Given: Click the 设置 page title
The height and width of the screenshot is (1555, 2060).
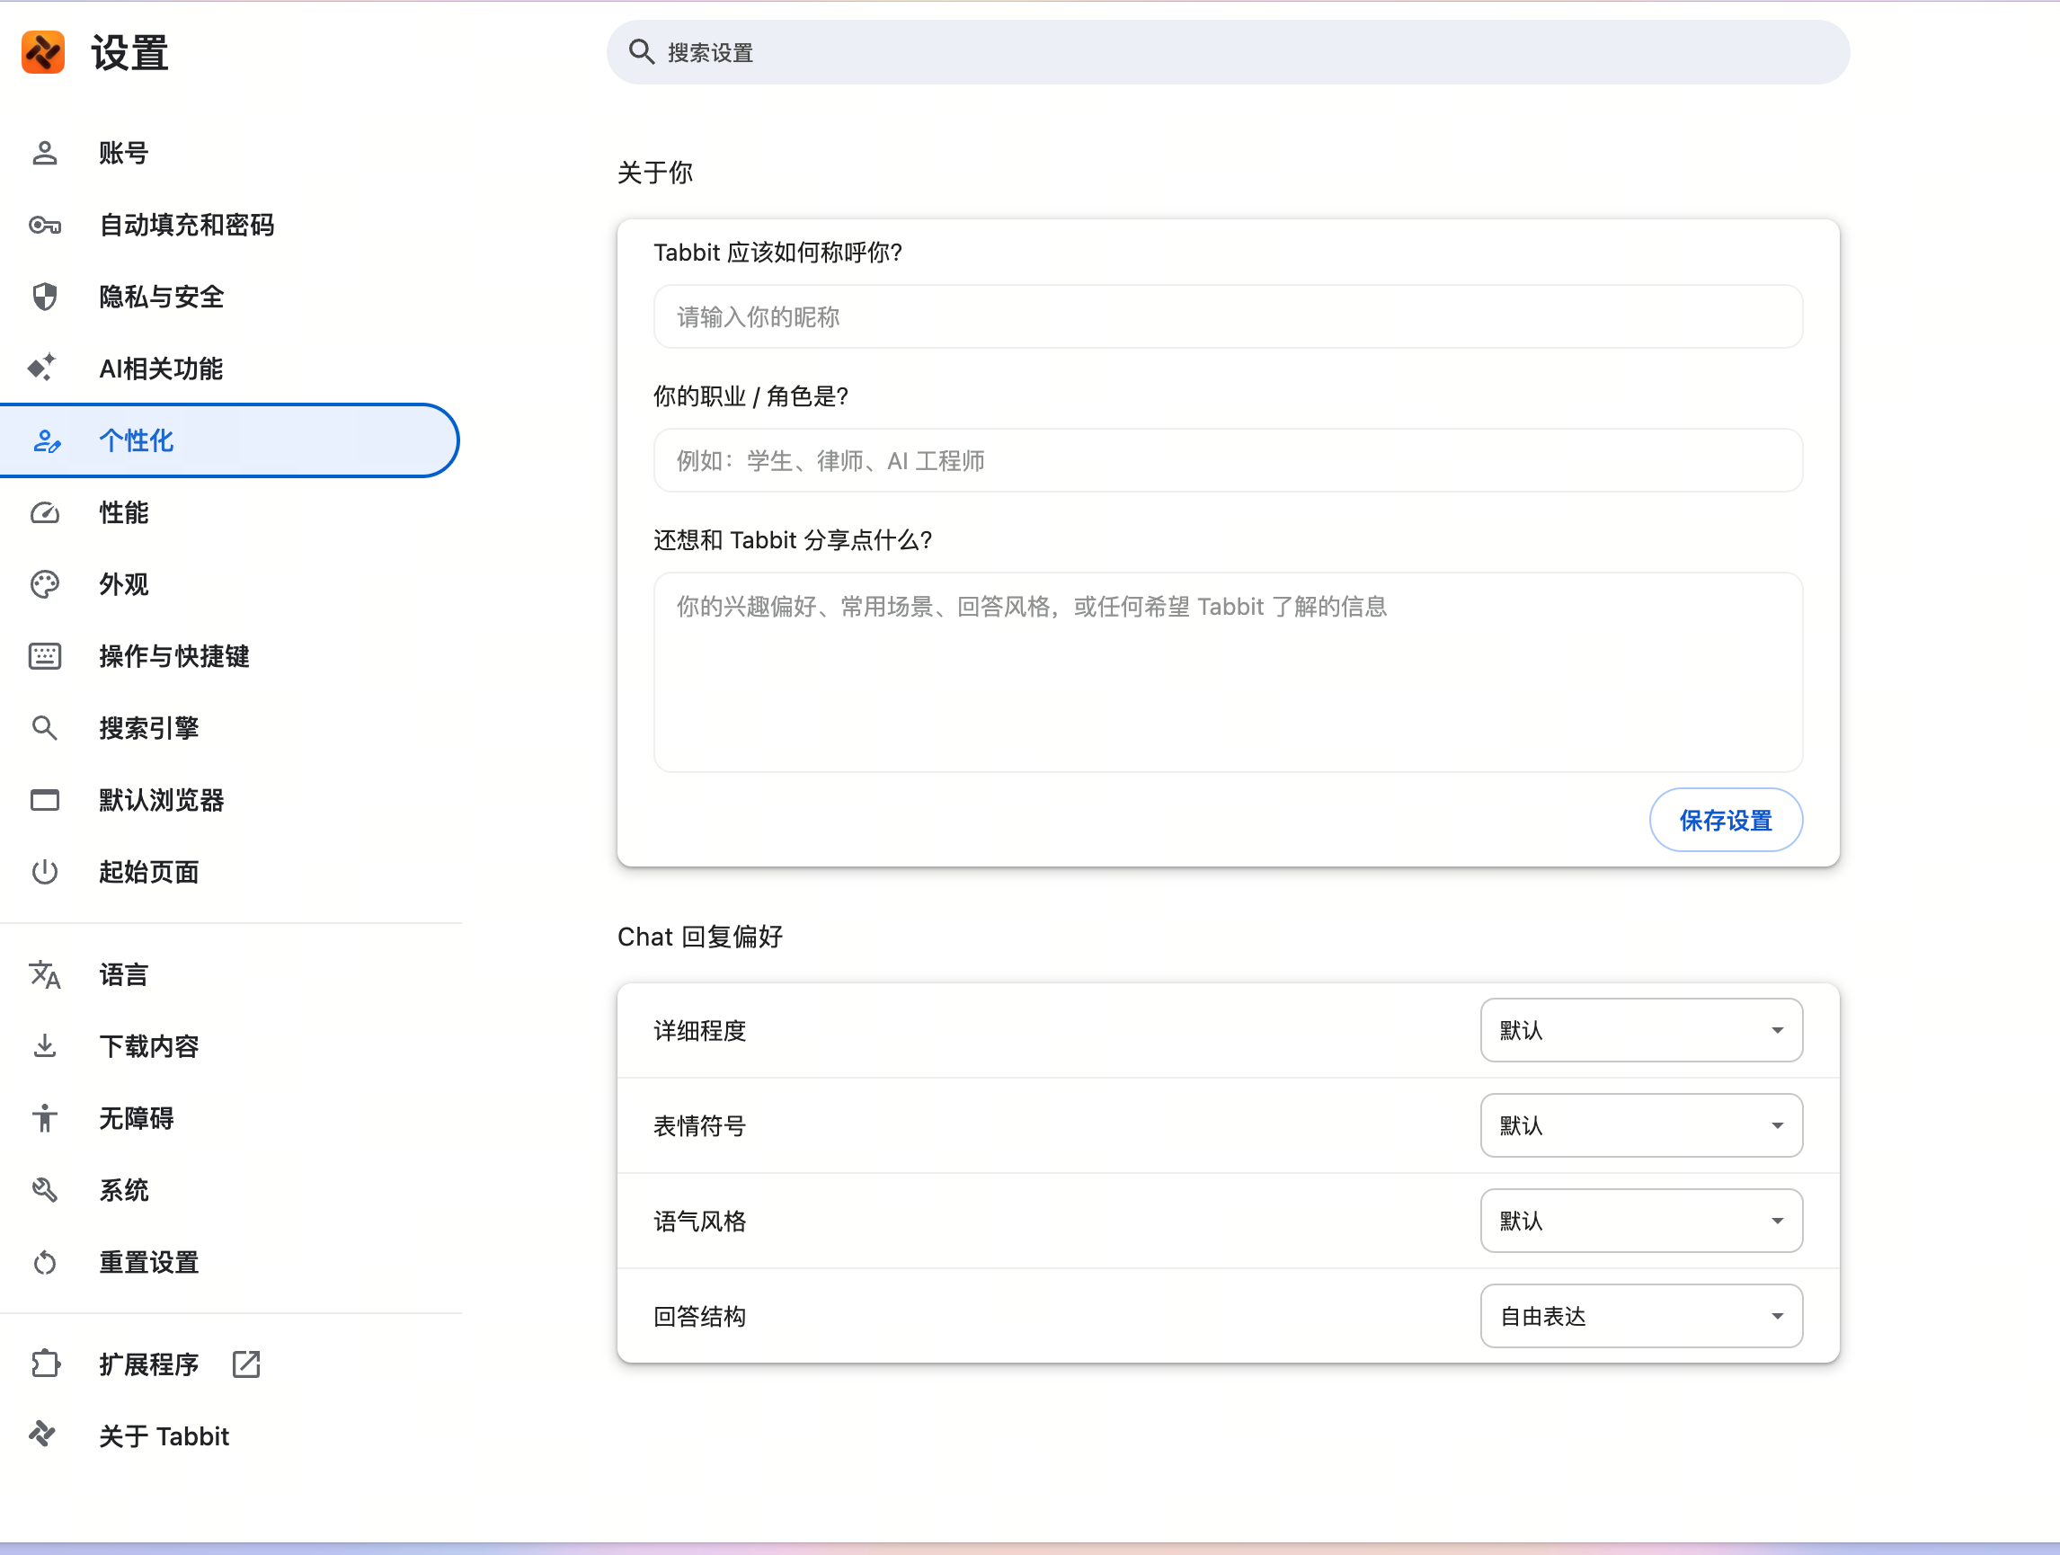Looking at the screenshot, I should (129, 52).
